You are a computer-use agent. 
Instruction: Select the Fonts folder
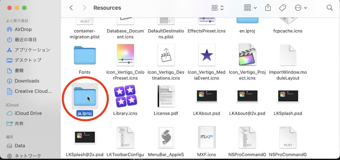pos(85,55)
